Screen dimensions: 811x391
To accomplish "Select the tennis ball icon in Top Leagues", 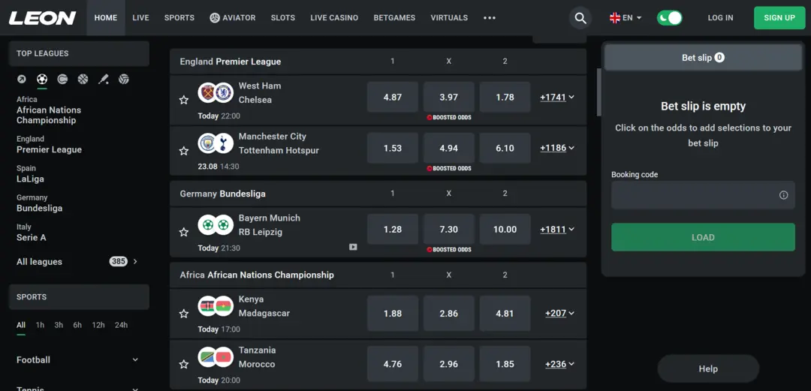I will point(62,79).
